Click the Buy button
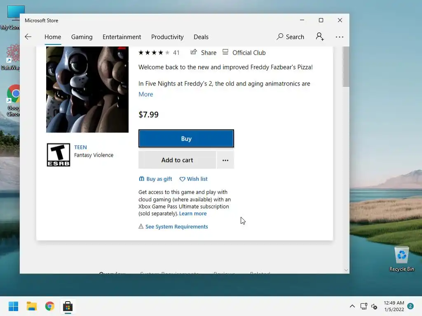422x316 pixels. point(186,139)
